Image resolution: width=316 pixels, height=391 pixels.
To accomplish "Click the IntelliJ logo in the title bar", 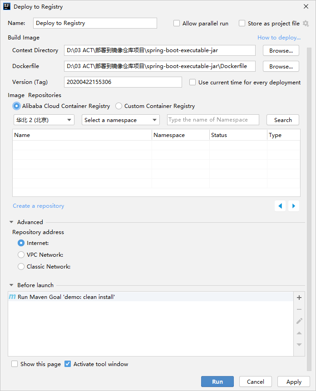I will click(x=7, y=6).
